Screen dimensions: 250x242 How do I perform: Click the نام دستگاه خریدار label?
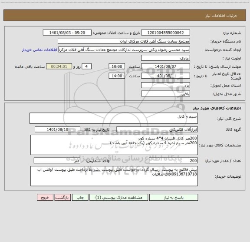(226, 41)
